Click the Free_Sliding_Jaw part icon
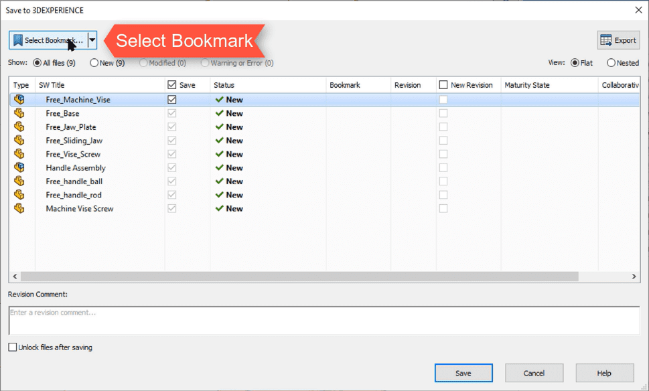 tap(19, 140)
